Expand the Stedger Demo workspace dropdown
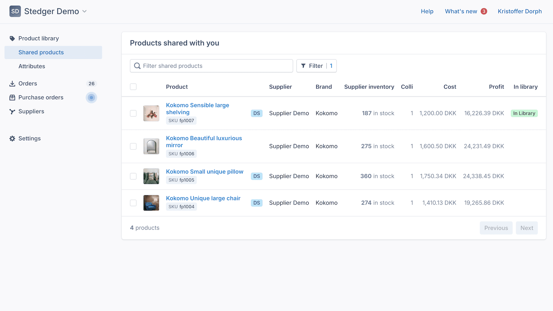This screenshot has width=553, height=311. click(x=84, y=11)
